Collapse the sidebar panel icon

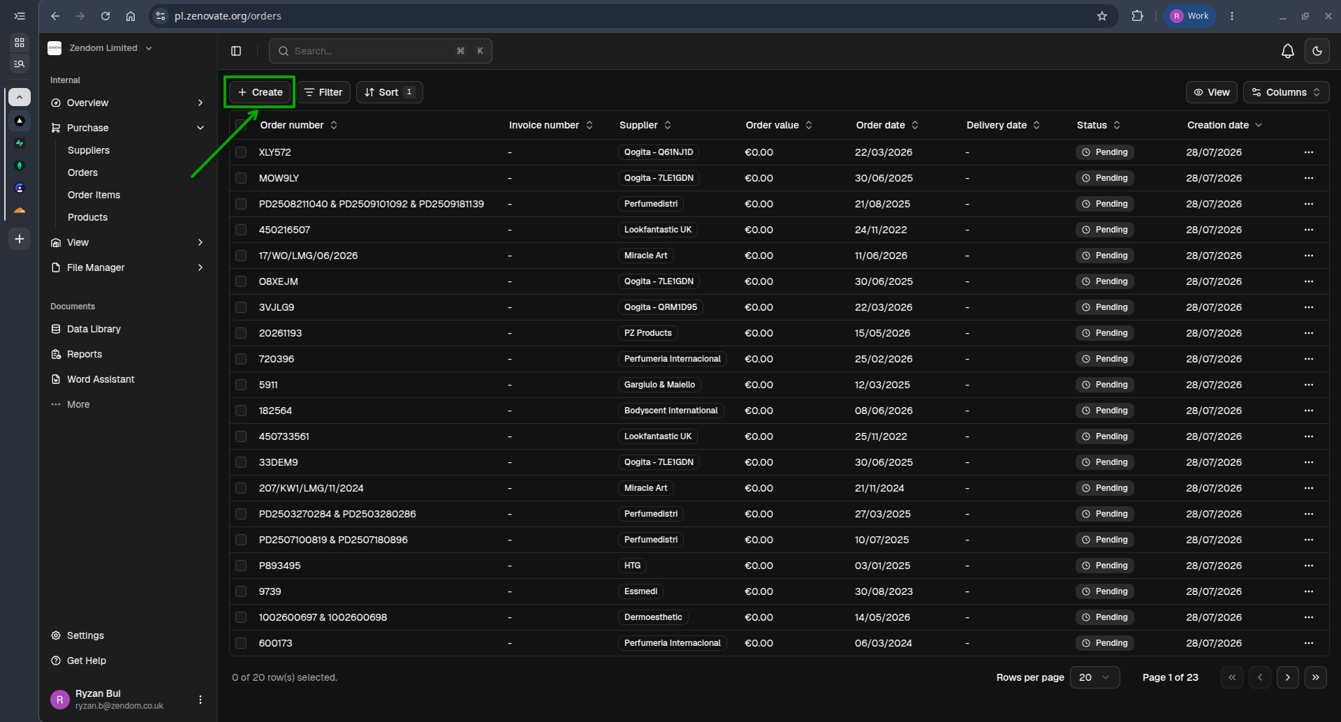point(236,51)
